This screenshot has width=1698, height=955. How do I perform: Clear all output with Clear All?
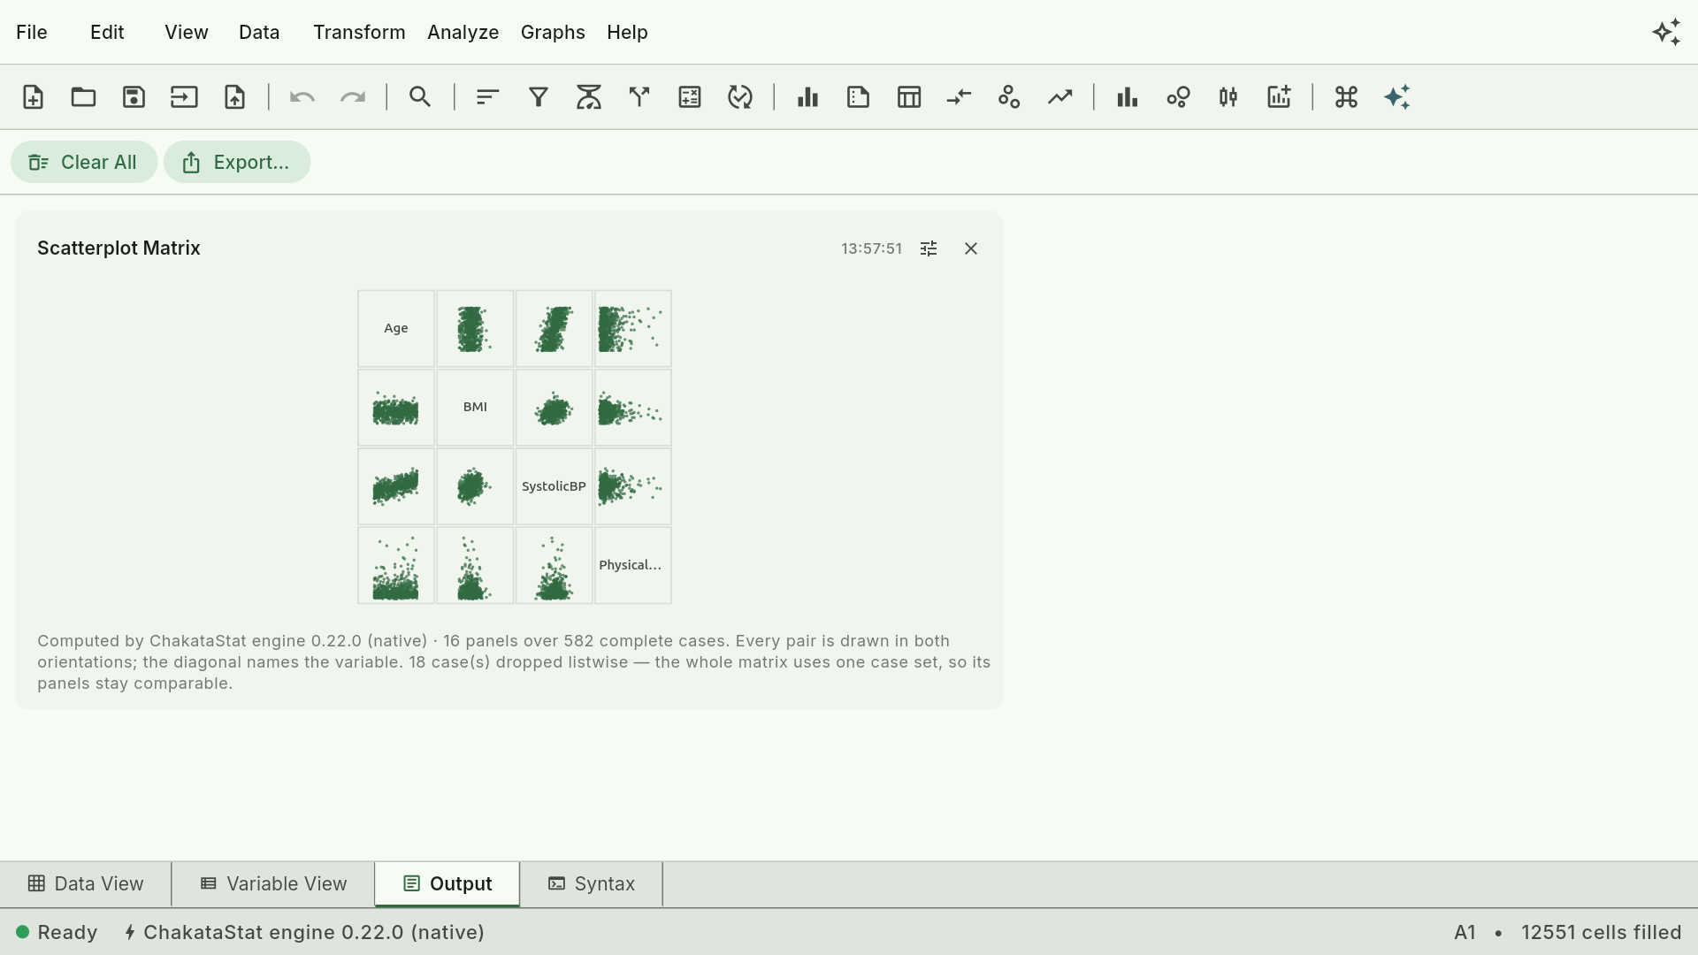click(84, 162)
